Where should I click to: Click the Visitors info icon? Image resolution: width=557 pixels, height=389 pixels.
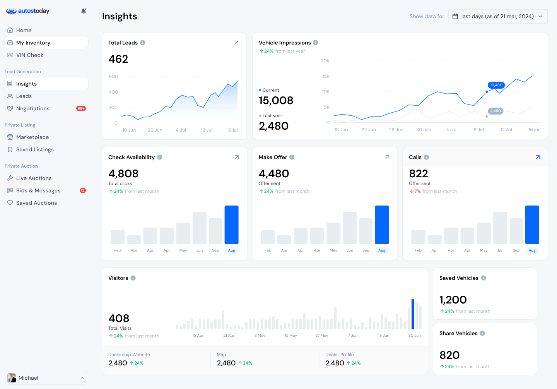pos(133,278)
